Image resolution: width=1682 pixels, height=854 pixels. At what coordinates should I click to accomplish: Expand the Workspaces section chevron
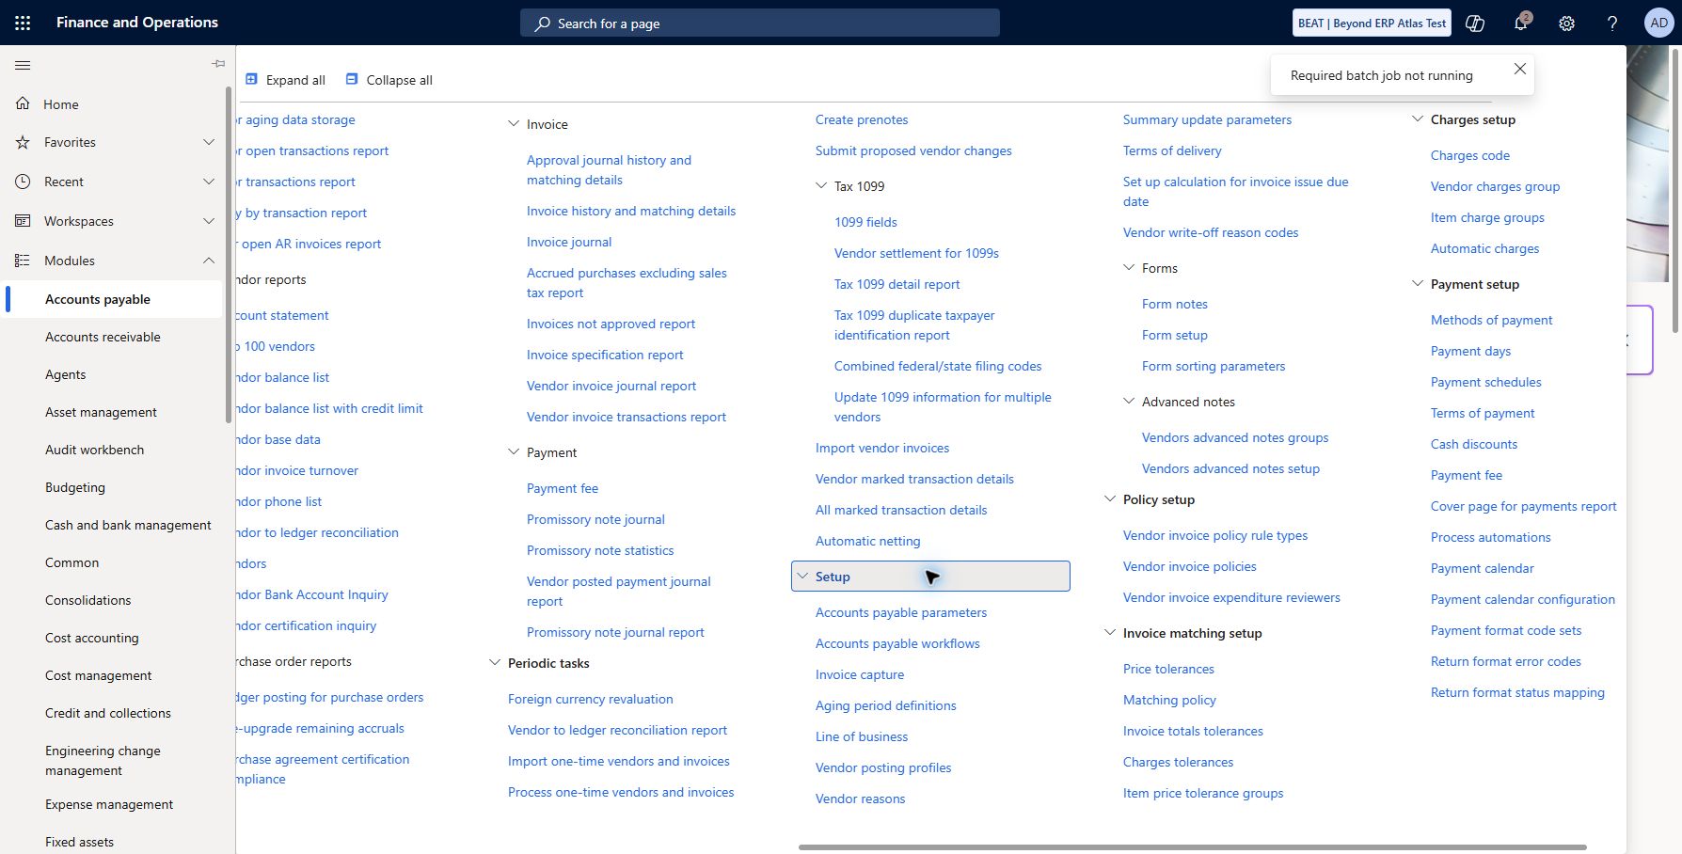[209, 221]
